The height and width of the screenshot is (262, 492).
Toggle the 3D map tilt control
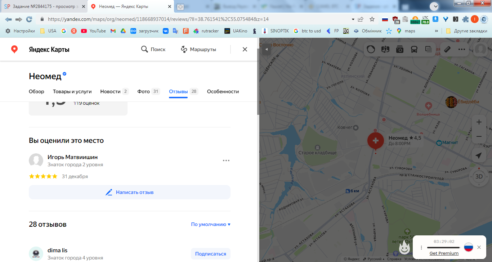pos(479,177)
